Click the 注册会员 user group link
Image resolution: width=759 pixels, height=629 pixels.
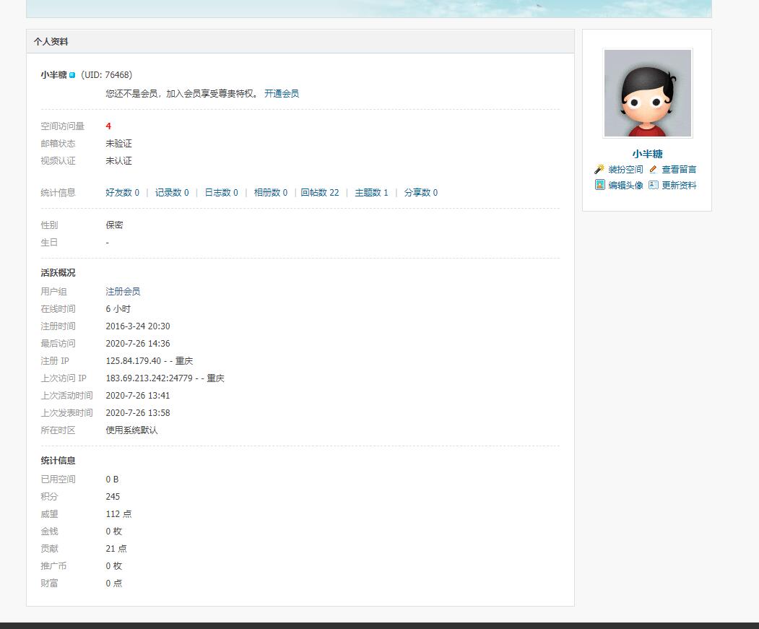tap(123, 291)
